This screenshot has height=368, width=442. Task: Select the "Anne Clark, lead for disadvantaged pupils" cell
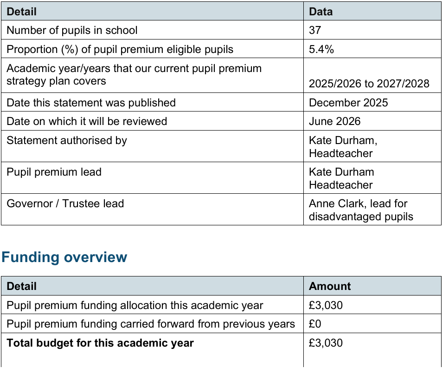[361, 210]
